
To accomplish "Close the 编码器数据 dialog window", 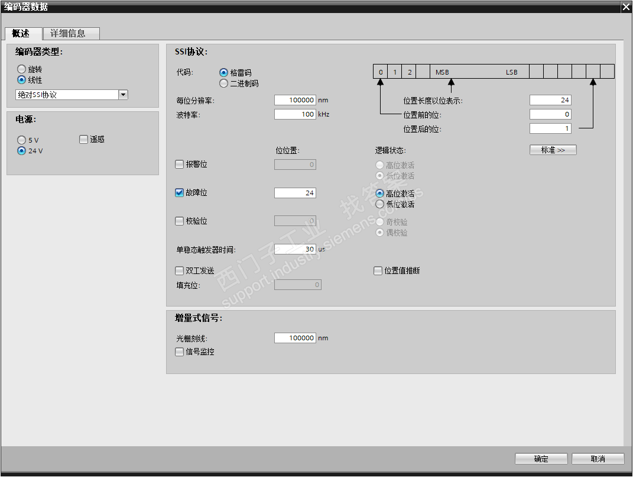I will 626,7.
